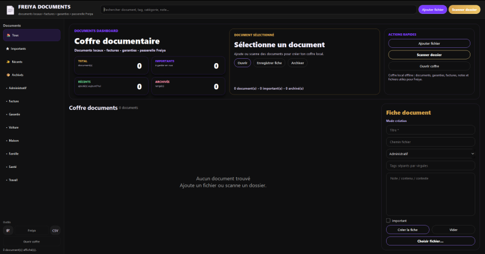Open the Archivés box filter
The image size is (485, 254).
[8, 75]
